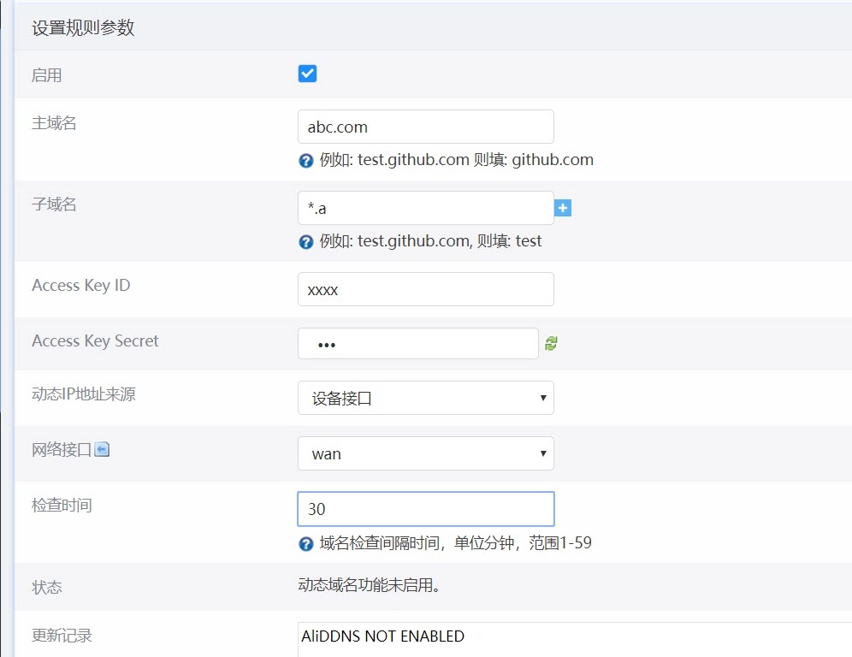Click the help icon under 主域名 field
The width and height of the screenshot is (852, 657).
point(305,161)
